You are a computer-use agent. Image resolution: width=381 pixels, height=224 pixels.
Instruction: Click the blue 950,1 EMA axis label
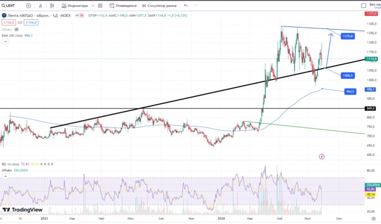point(370,89)
